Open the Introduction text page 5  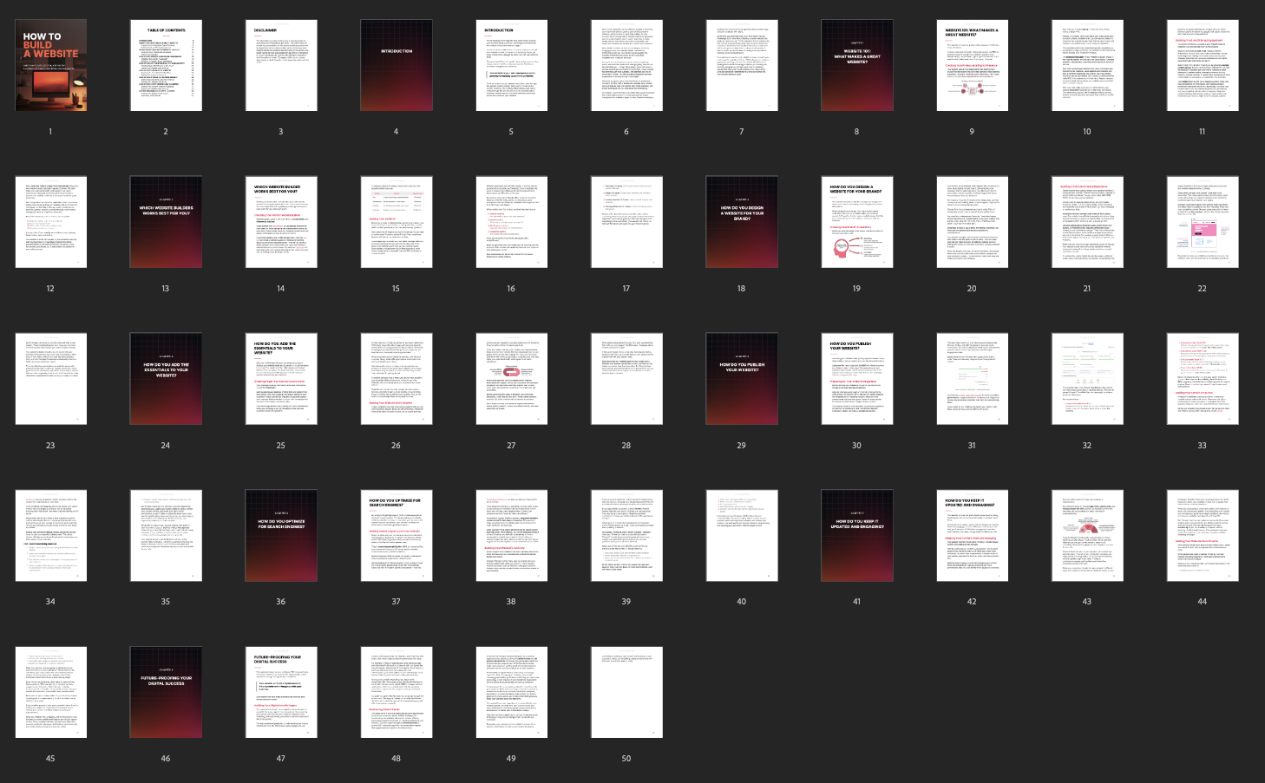[511, 66]
